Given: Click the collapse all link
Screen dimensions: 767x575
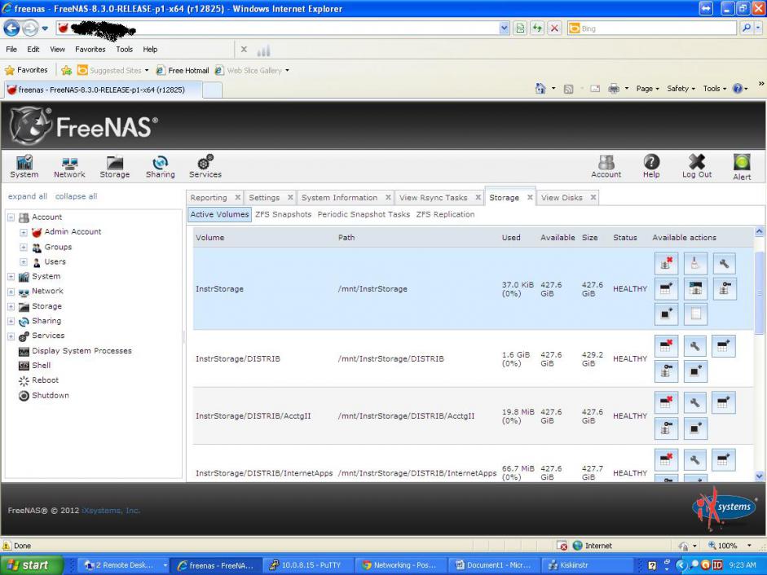Looking at the screenshot, I should click(x=76, y=196).
